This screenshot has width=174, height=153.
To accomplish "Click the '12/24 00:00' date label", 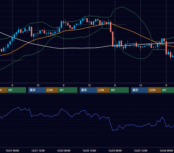I will click(166, 150).
